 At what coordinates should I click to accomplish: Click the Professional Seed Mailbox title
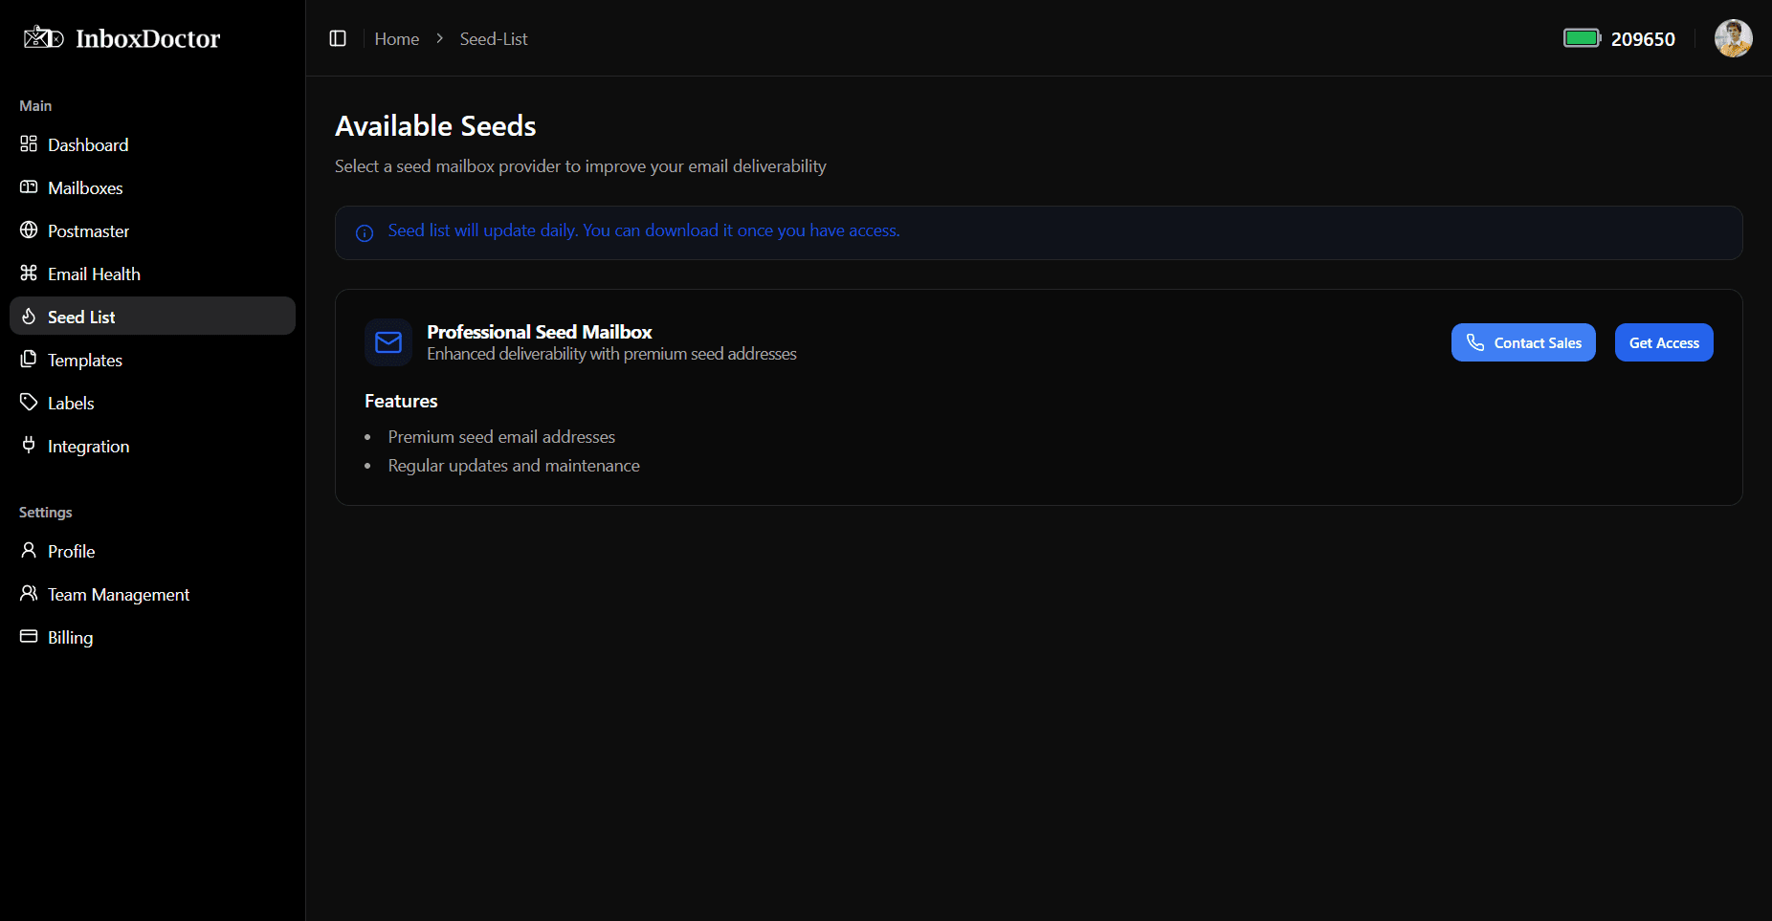pyautogui.click(x=540, y=332)
